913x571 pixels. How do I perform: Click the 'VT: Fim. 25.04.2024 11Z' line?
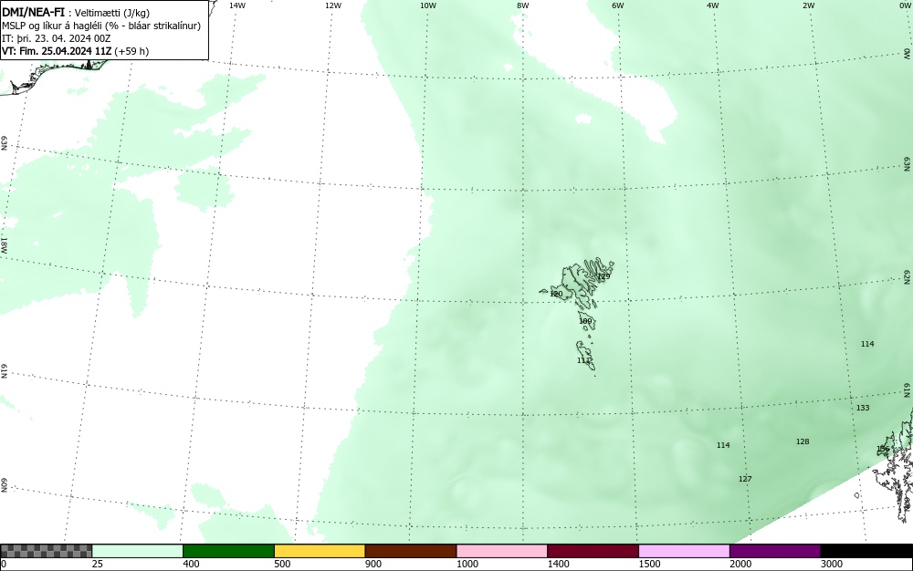(x=57, y=51)
